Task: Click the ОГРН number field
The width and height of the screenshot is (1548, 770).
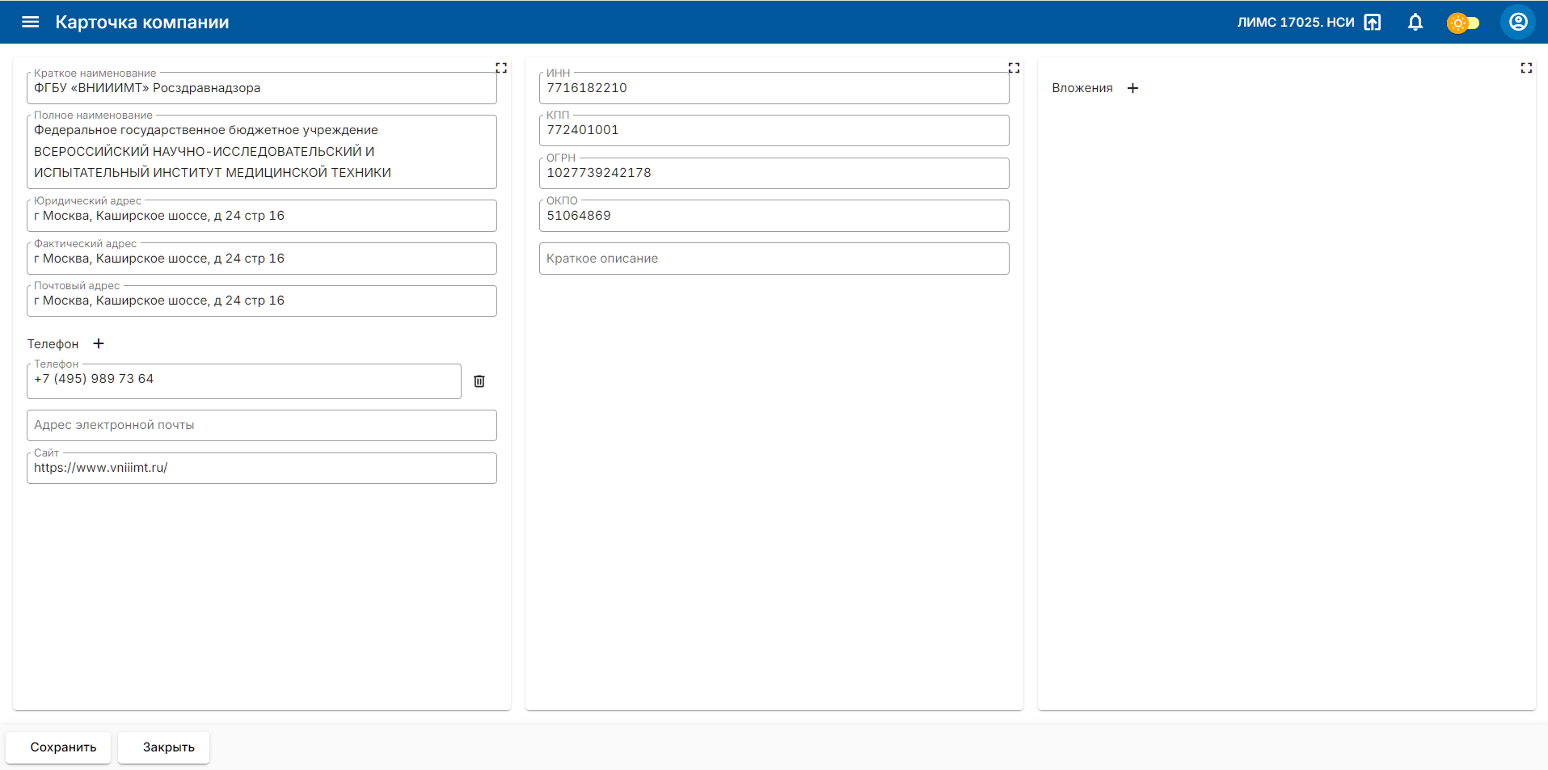Action: pos(774,173)
